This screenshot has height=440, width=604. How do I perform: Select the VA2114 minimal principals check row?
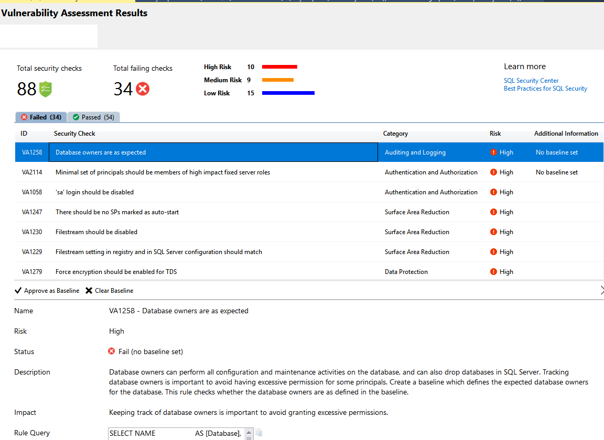[x=163, y=172]
